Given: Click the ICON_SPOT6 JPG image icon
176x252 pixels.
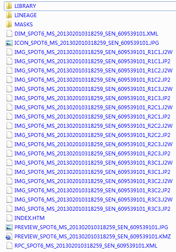Looking at the screenshot, I should (9, 43).
